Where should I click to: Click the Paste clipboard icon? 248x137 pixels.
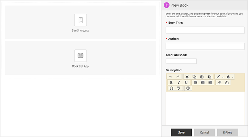[202, 77]
